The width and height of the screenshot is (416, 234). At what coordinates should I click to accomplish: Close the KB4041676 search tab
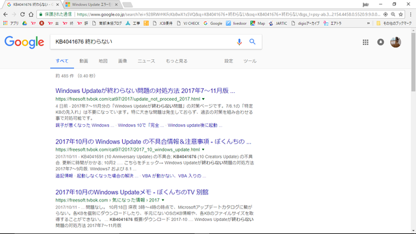tap(58, 5)
